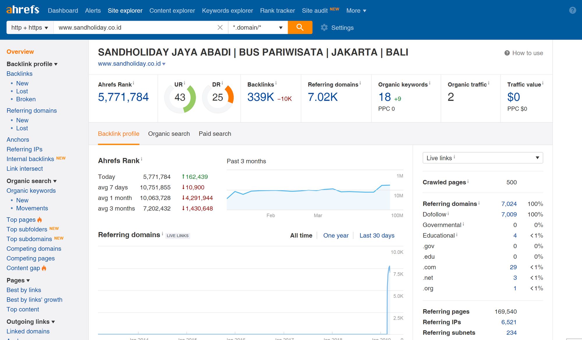Open Best by links' growth
The image size is (582, 340).
pos(34,300)
